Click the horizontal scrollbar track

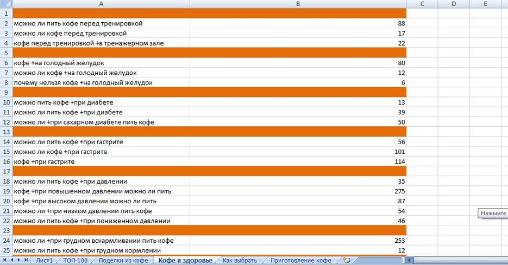tap(460, 260)
